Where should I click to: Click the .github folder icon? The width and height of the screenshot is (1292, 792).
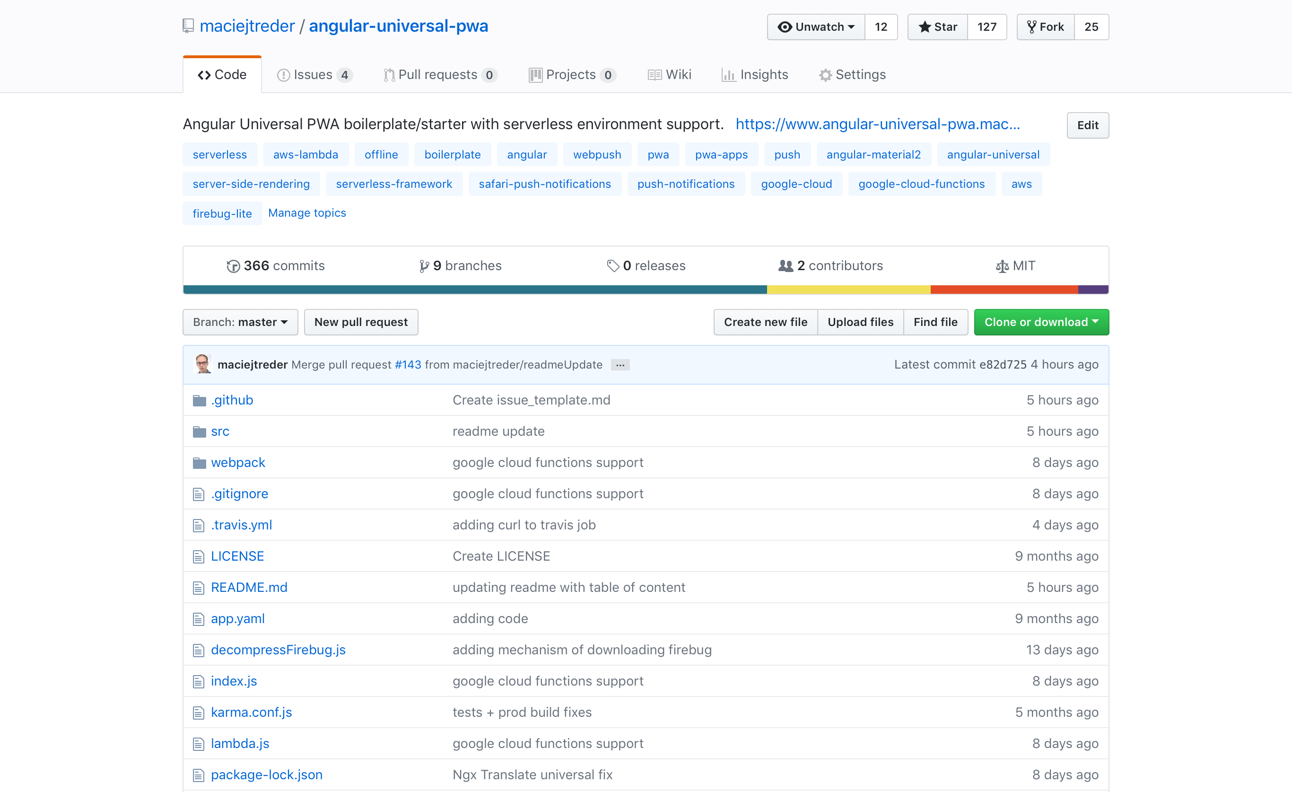click(x=199, y=401)
